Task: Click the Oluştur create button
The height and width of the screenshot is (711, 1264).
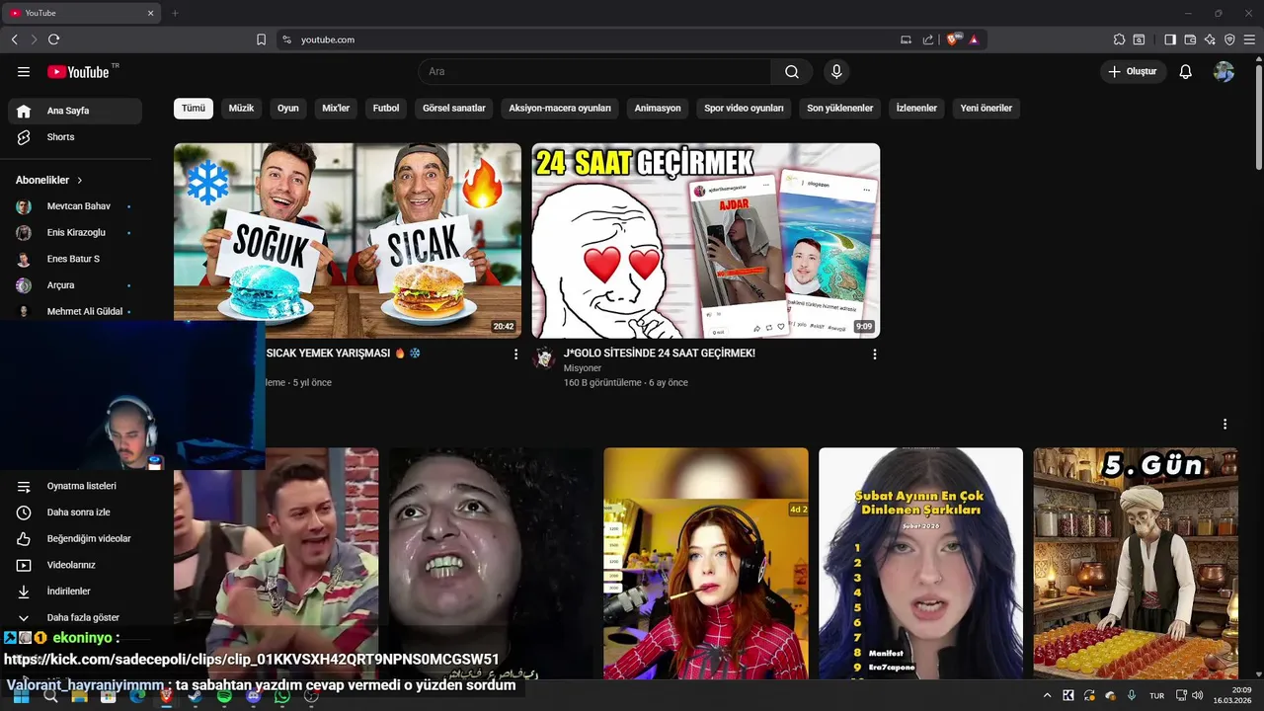Action: pos(1133,72)
